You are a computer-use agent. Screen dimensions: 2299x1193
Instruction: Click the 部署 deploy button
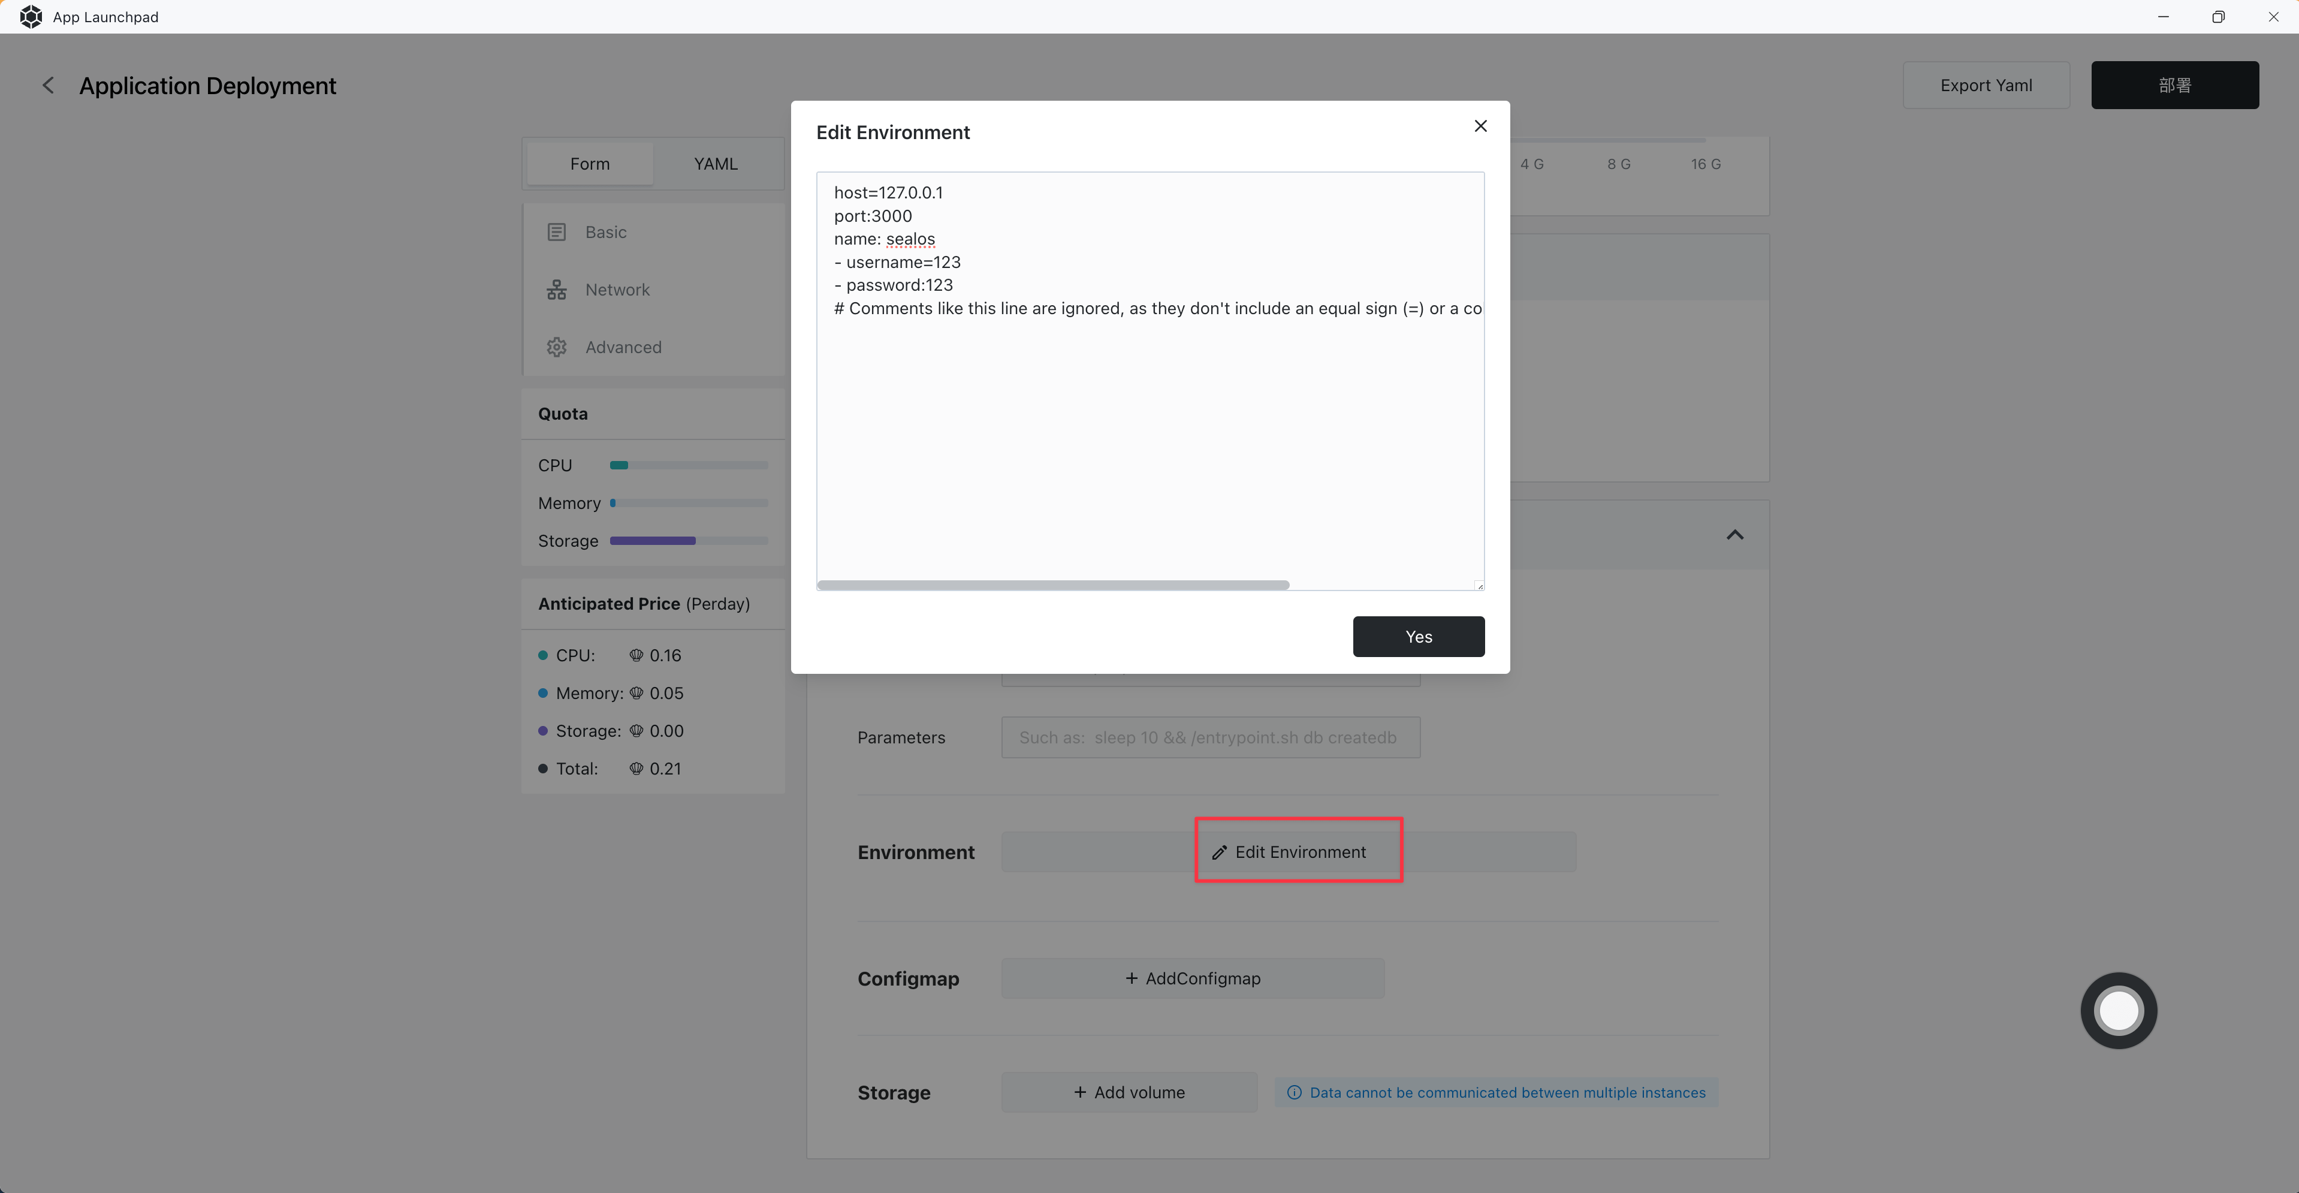(x=2174, y=86)
